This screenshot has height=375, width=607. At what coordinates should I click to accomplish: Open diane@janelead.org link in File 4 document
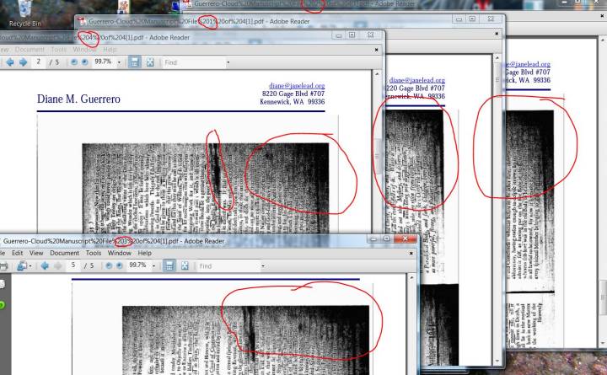coord(297,85)
